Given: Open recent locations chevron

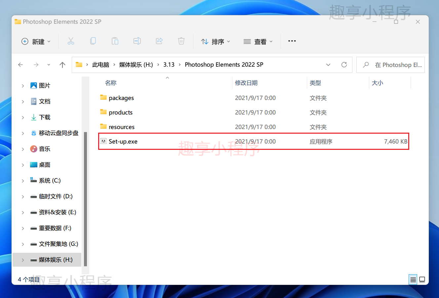Looking at the screenshot, I should click(x=49, y=65).
